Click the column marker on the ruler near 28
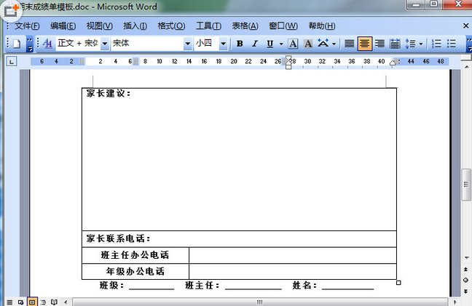Screen dimensions: 472x306 (x=285, y=62)
